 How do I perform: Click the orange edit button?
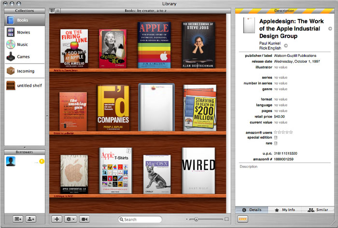pos(243,219)
